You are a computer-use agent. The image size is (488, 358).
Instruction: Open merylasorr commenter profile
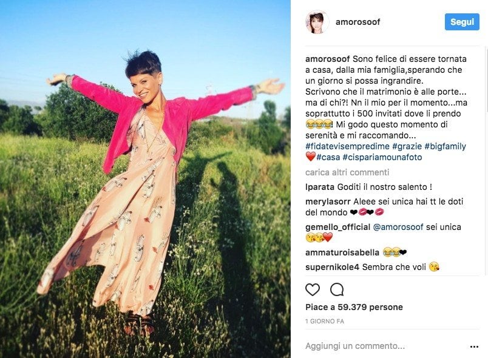(x=328, y=201)
